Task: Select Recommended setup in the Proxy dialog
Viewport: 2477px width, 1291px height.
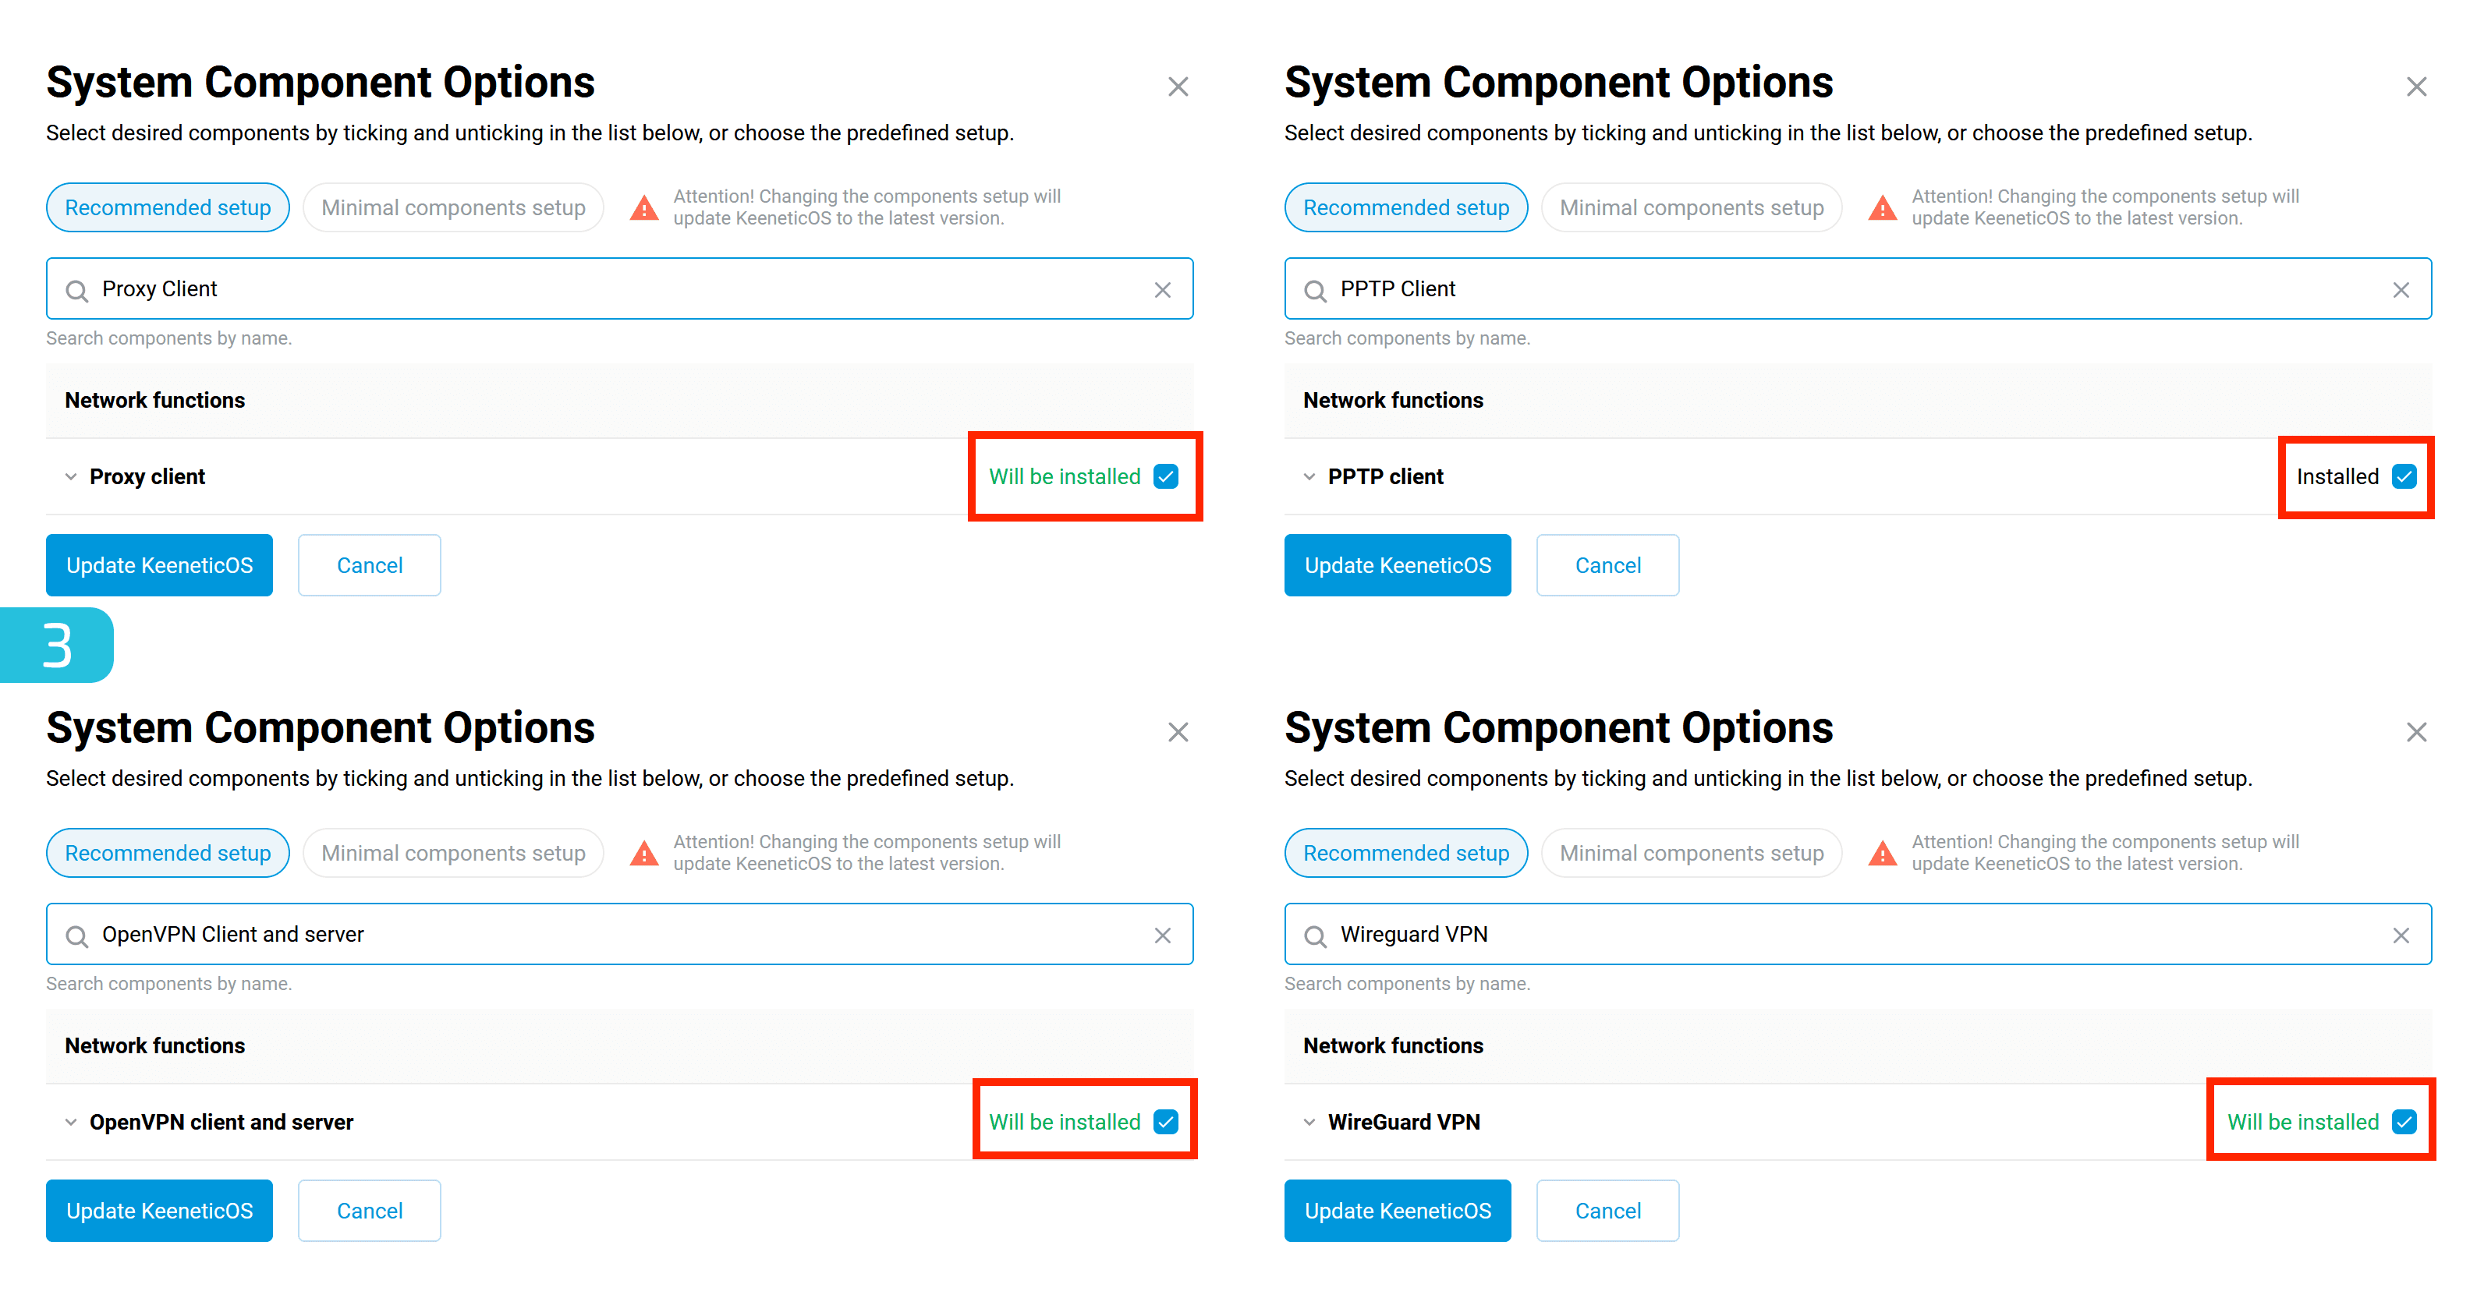Action: point(168,207)
